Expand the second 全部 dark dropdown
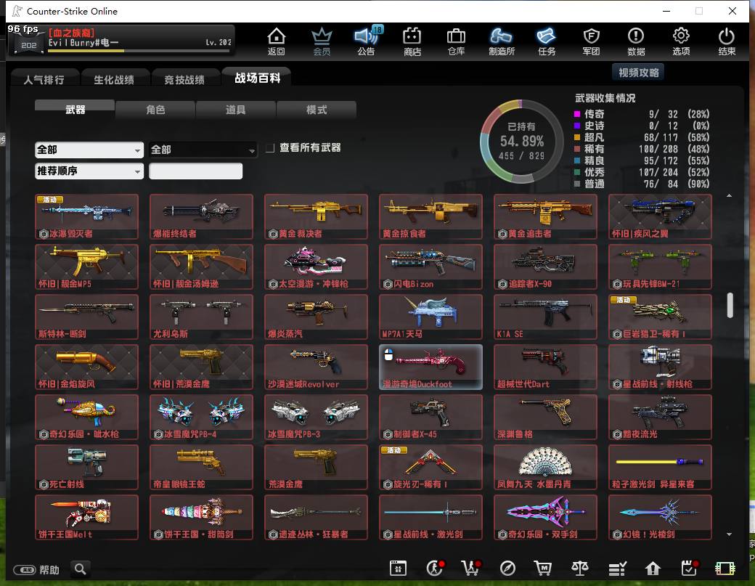 point(203,150)
